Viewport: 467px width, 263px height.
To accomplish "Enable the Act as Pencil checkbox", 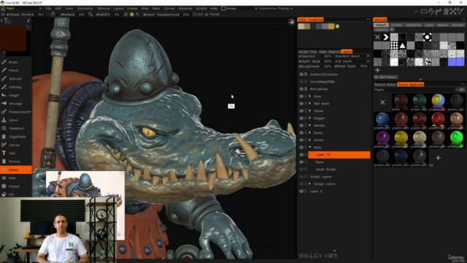I will click(x=195, y=15).
